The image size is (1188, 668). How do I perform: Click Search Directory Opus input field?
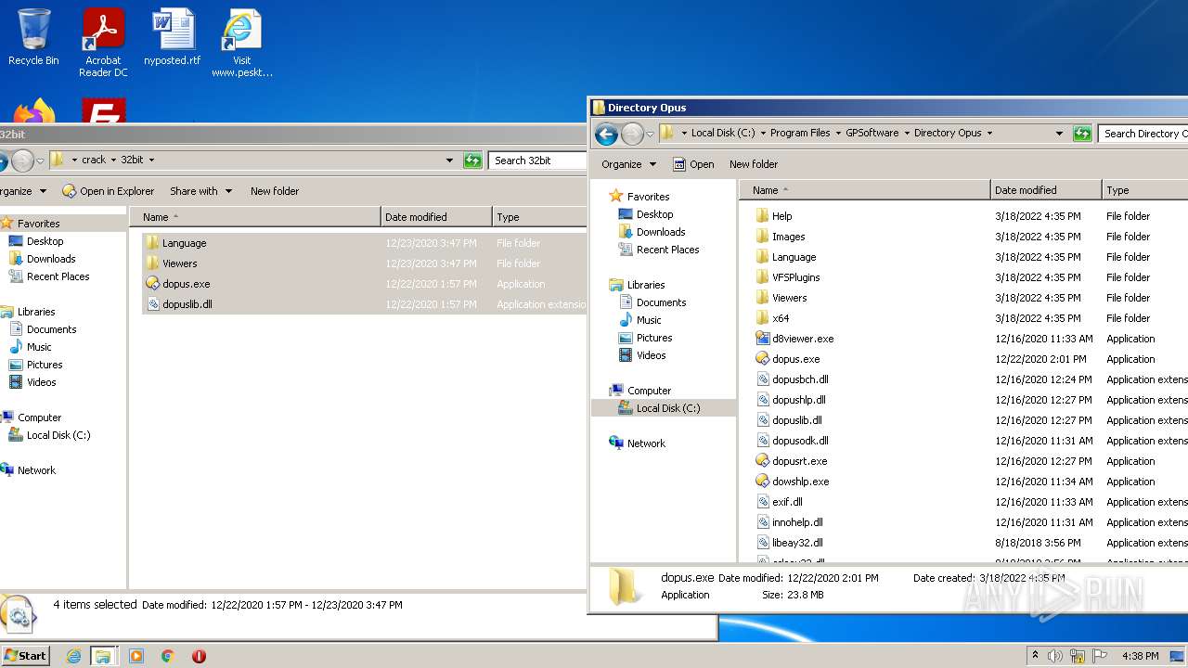1143,134
